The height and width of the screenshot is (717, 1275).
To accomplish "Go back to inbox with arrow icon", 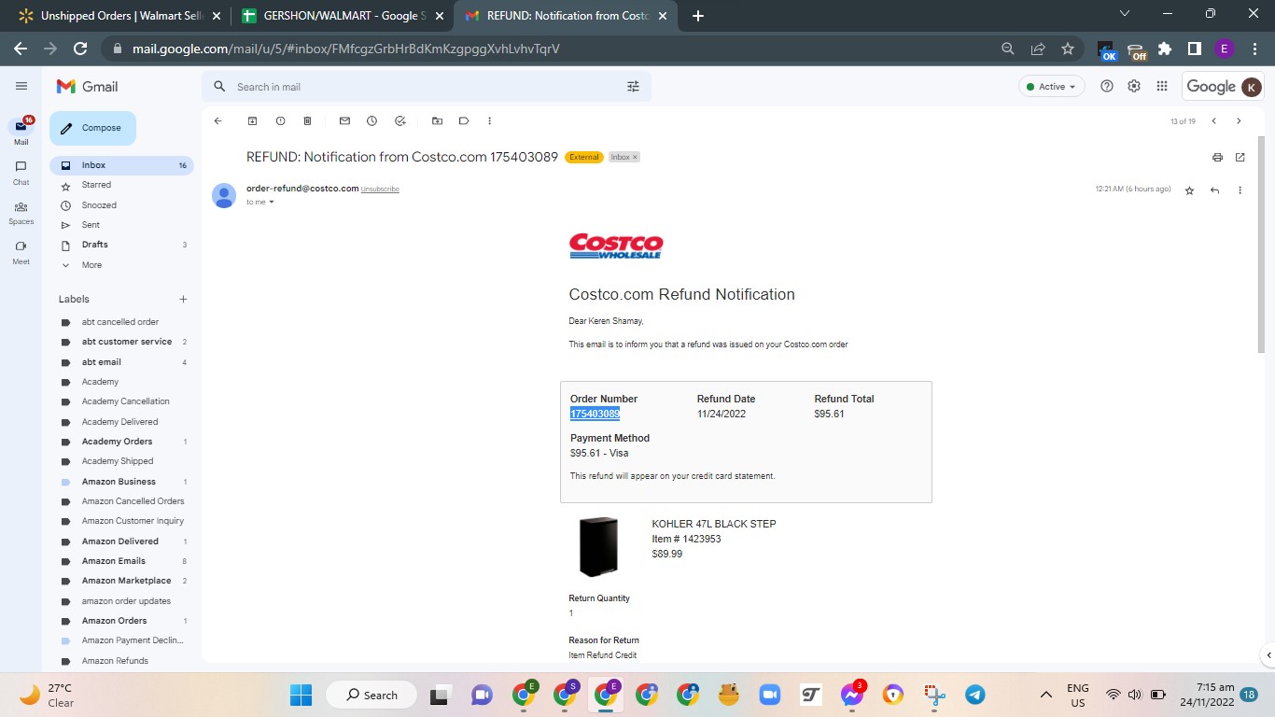I will [217, 120].
